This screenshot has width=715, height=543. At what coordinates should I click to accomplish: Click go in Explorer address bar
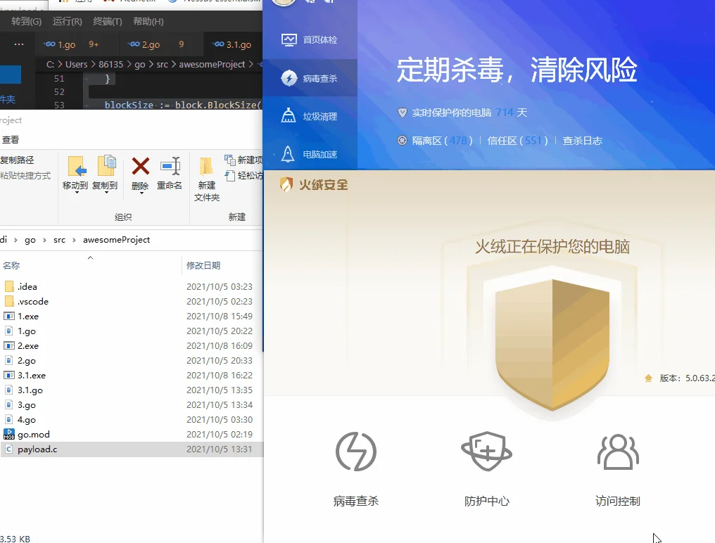[30, 240]
